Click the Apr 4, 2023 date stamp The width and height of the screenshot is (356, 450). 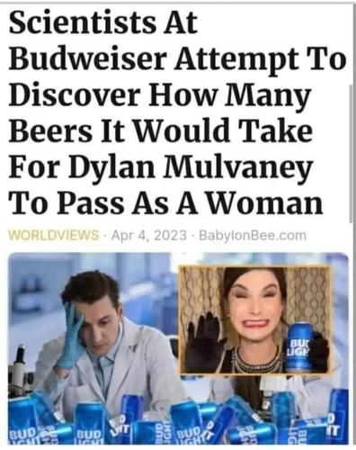coord(149,235)
